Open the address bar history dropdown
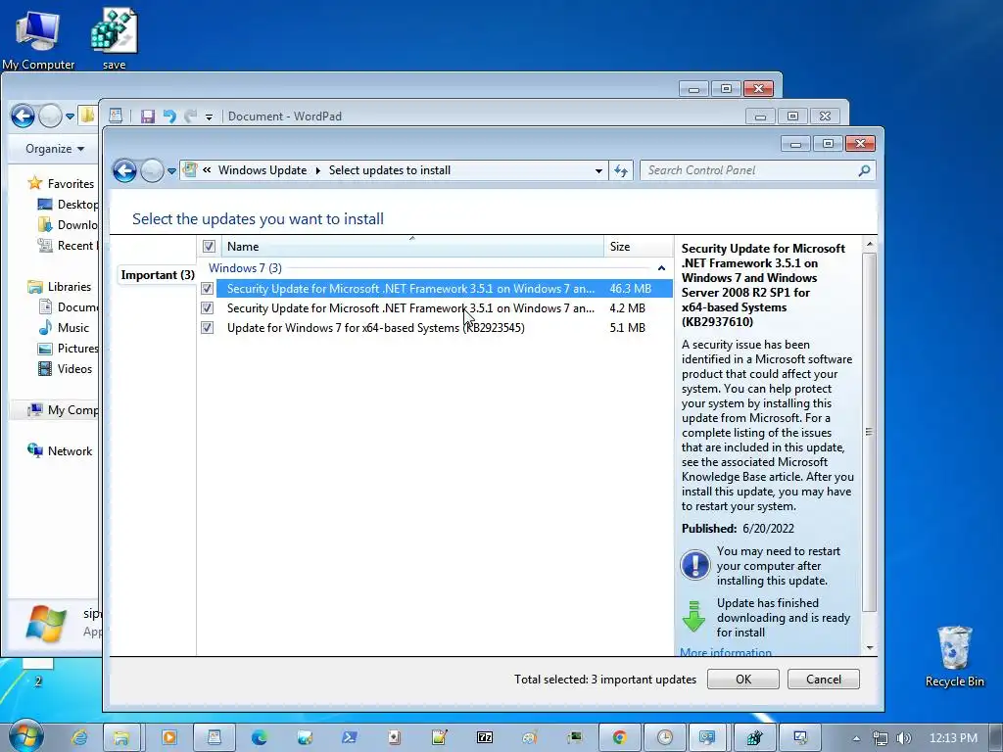 pyautogui.click(x=598, y=170)
